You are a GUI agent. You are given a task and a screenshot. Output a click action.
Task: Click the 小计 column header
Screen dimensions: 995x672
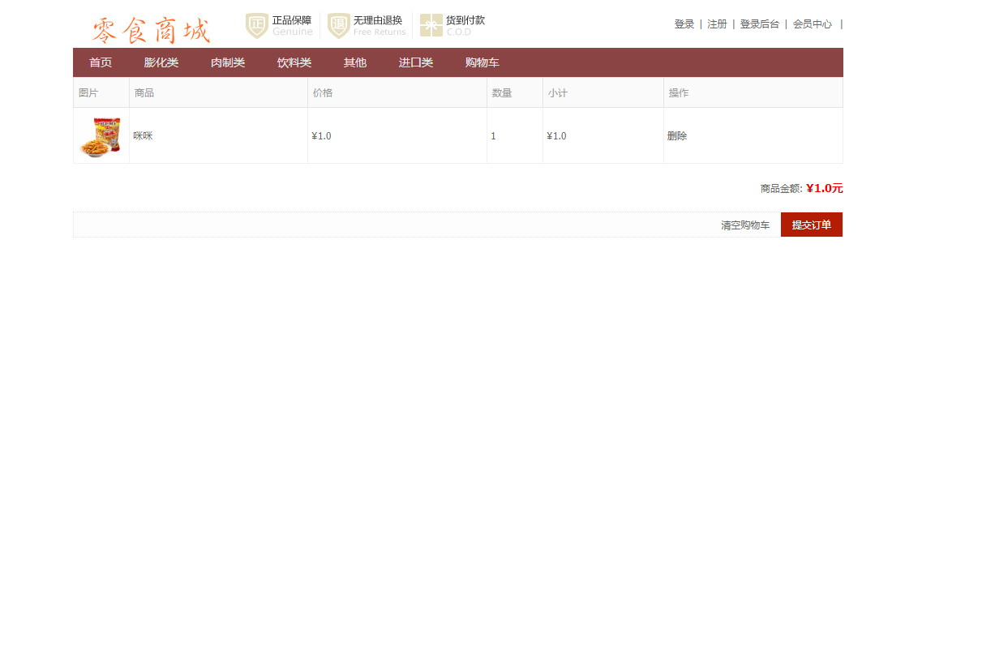[x=558, y=93]
